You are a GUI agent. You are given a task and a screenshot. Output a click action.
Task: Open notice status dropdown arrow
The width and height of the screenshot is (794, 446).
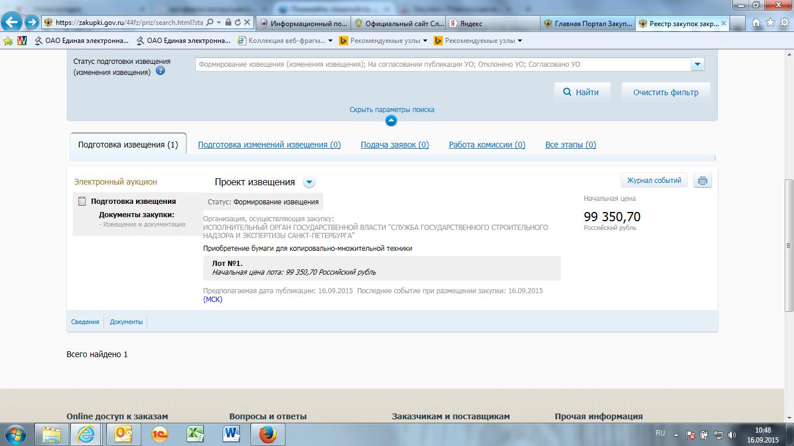[698, 64]
